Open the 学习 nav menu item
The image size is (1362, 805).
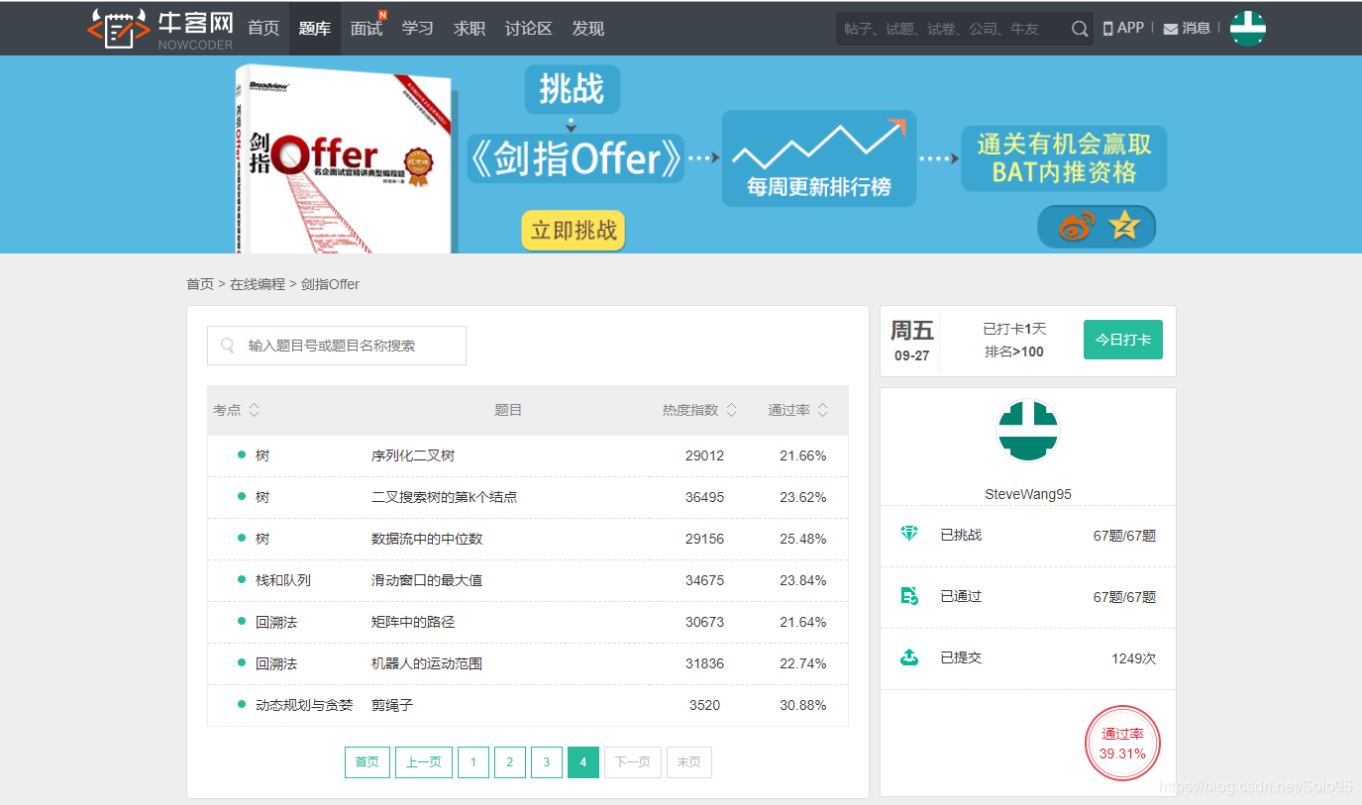pos(418,29)
